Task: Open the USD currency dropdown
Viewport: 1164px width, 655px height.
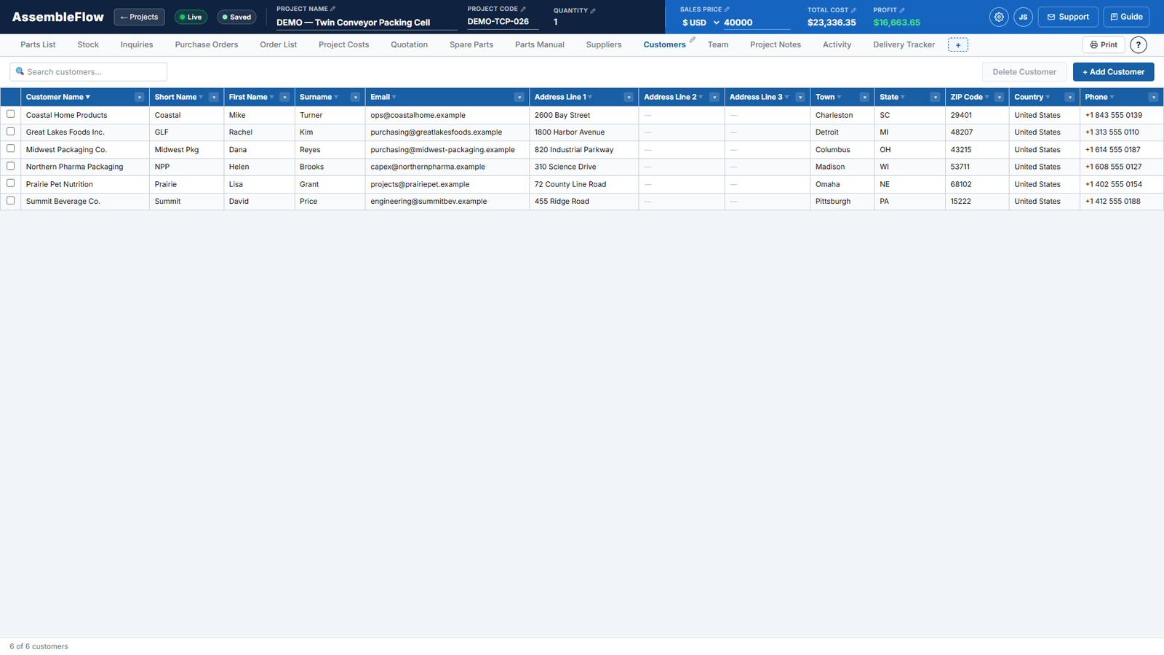Action: (x=701, y=23)
